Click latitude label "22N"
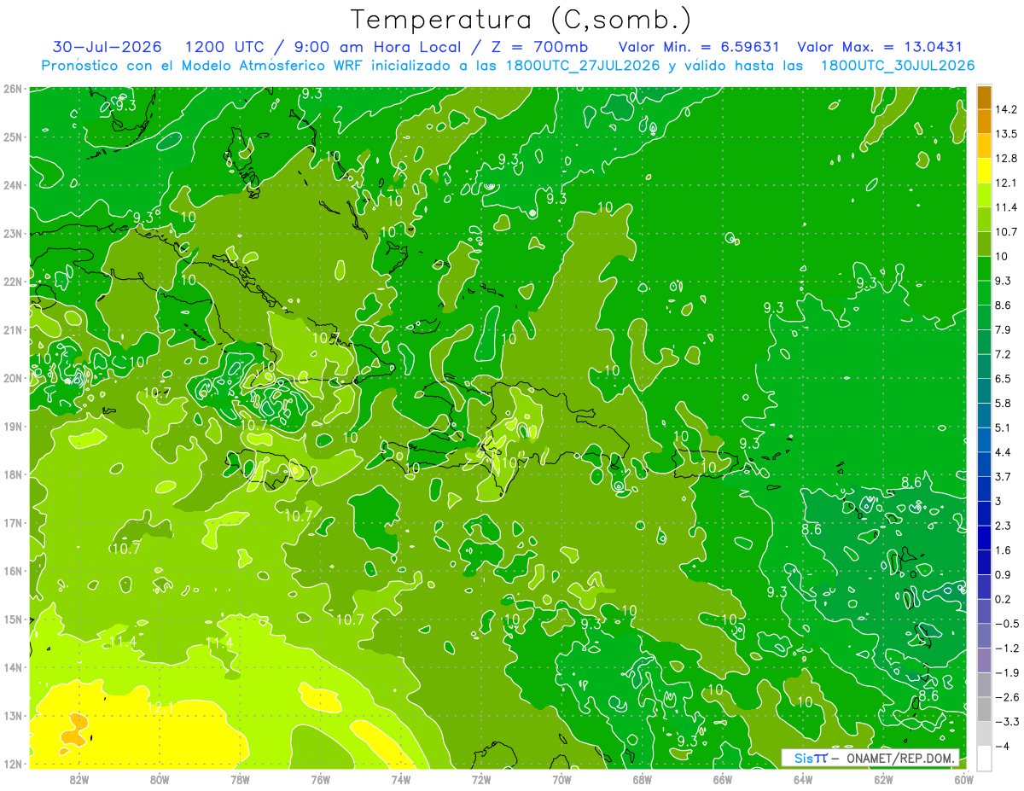Screen dimensions: 1024x791 pyautogui.click(x=12, y=282)
